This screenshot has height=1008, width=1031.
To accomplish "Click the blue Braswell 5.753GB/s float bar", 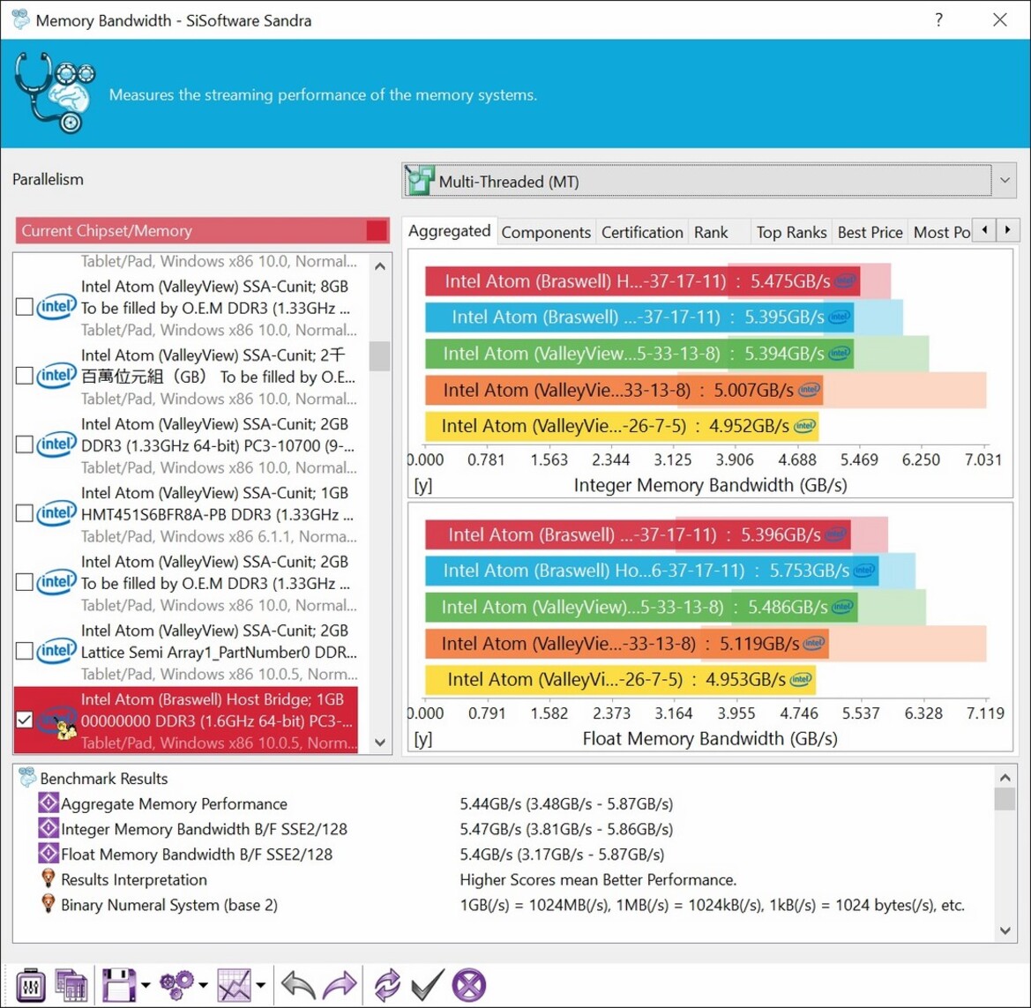I will pyautogui.click(x=652, y=570).
